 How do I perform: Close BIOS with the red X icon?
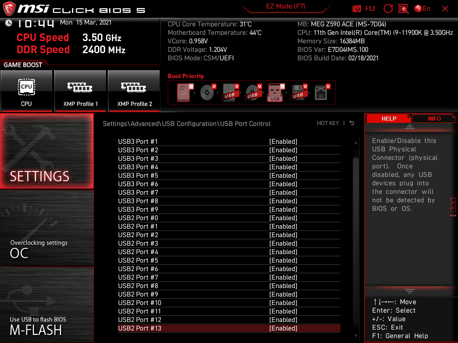click(x=445, y=9)
